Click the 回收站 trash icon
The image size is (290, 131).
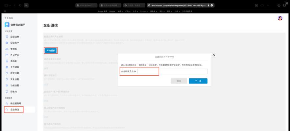click(x=7, y=91)
